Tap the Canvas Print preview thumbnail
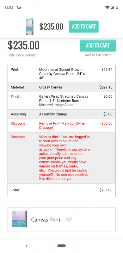This screenshot has height=253, width=123. 20,219
